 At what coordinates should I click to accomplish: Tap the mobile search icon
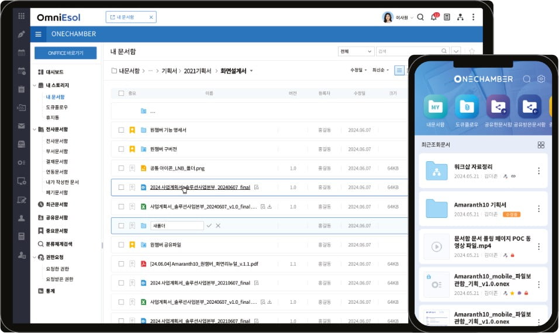[527, 79]
